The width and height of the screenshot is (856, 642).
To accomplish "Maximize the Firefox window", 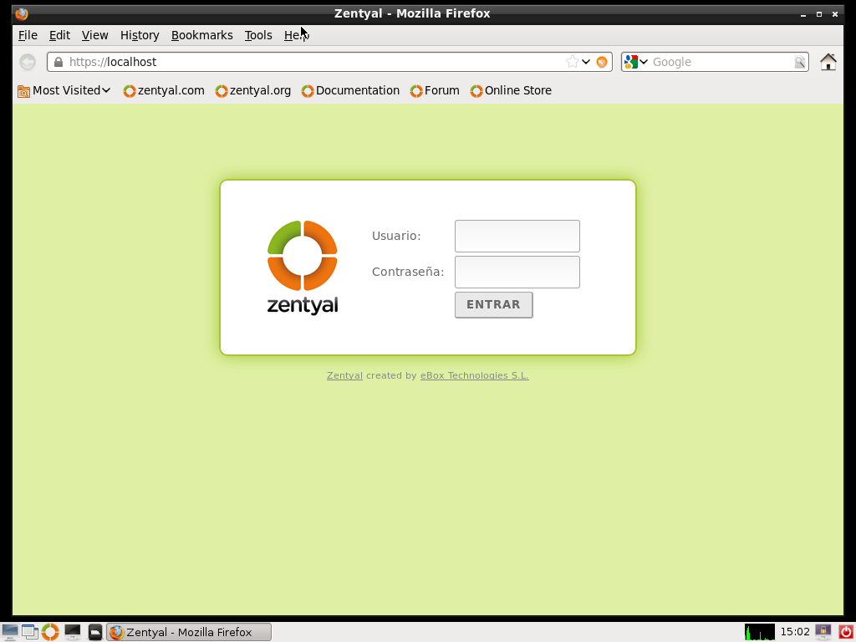I will (819, 14).
